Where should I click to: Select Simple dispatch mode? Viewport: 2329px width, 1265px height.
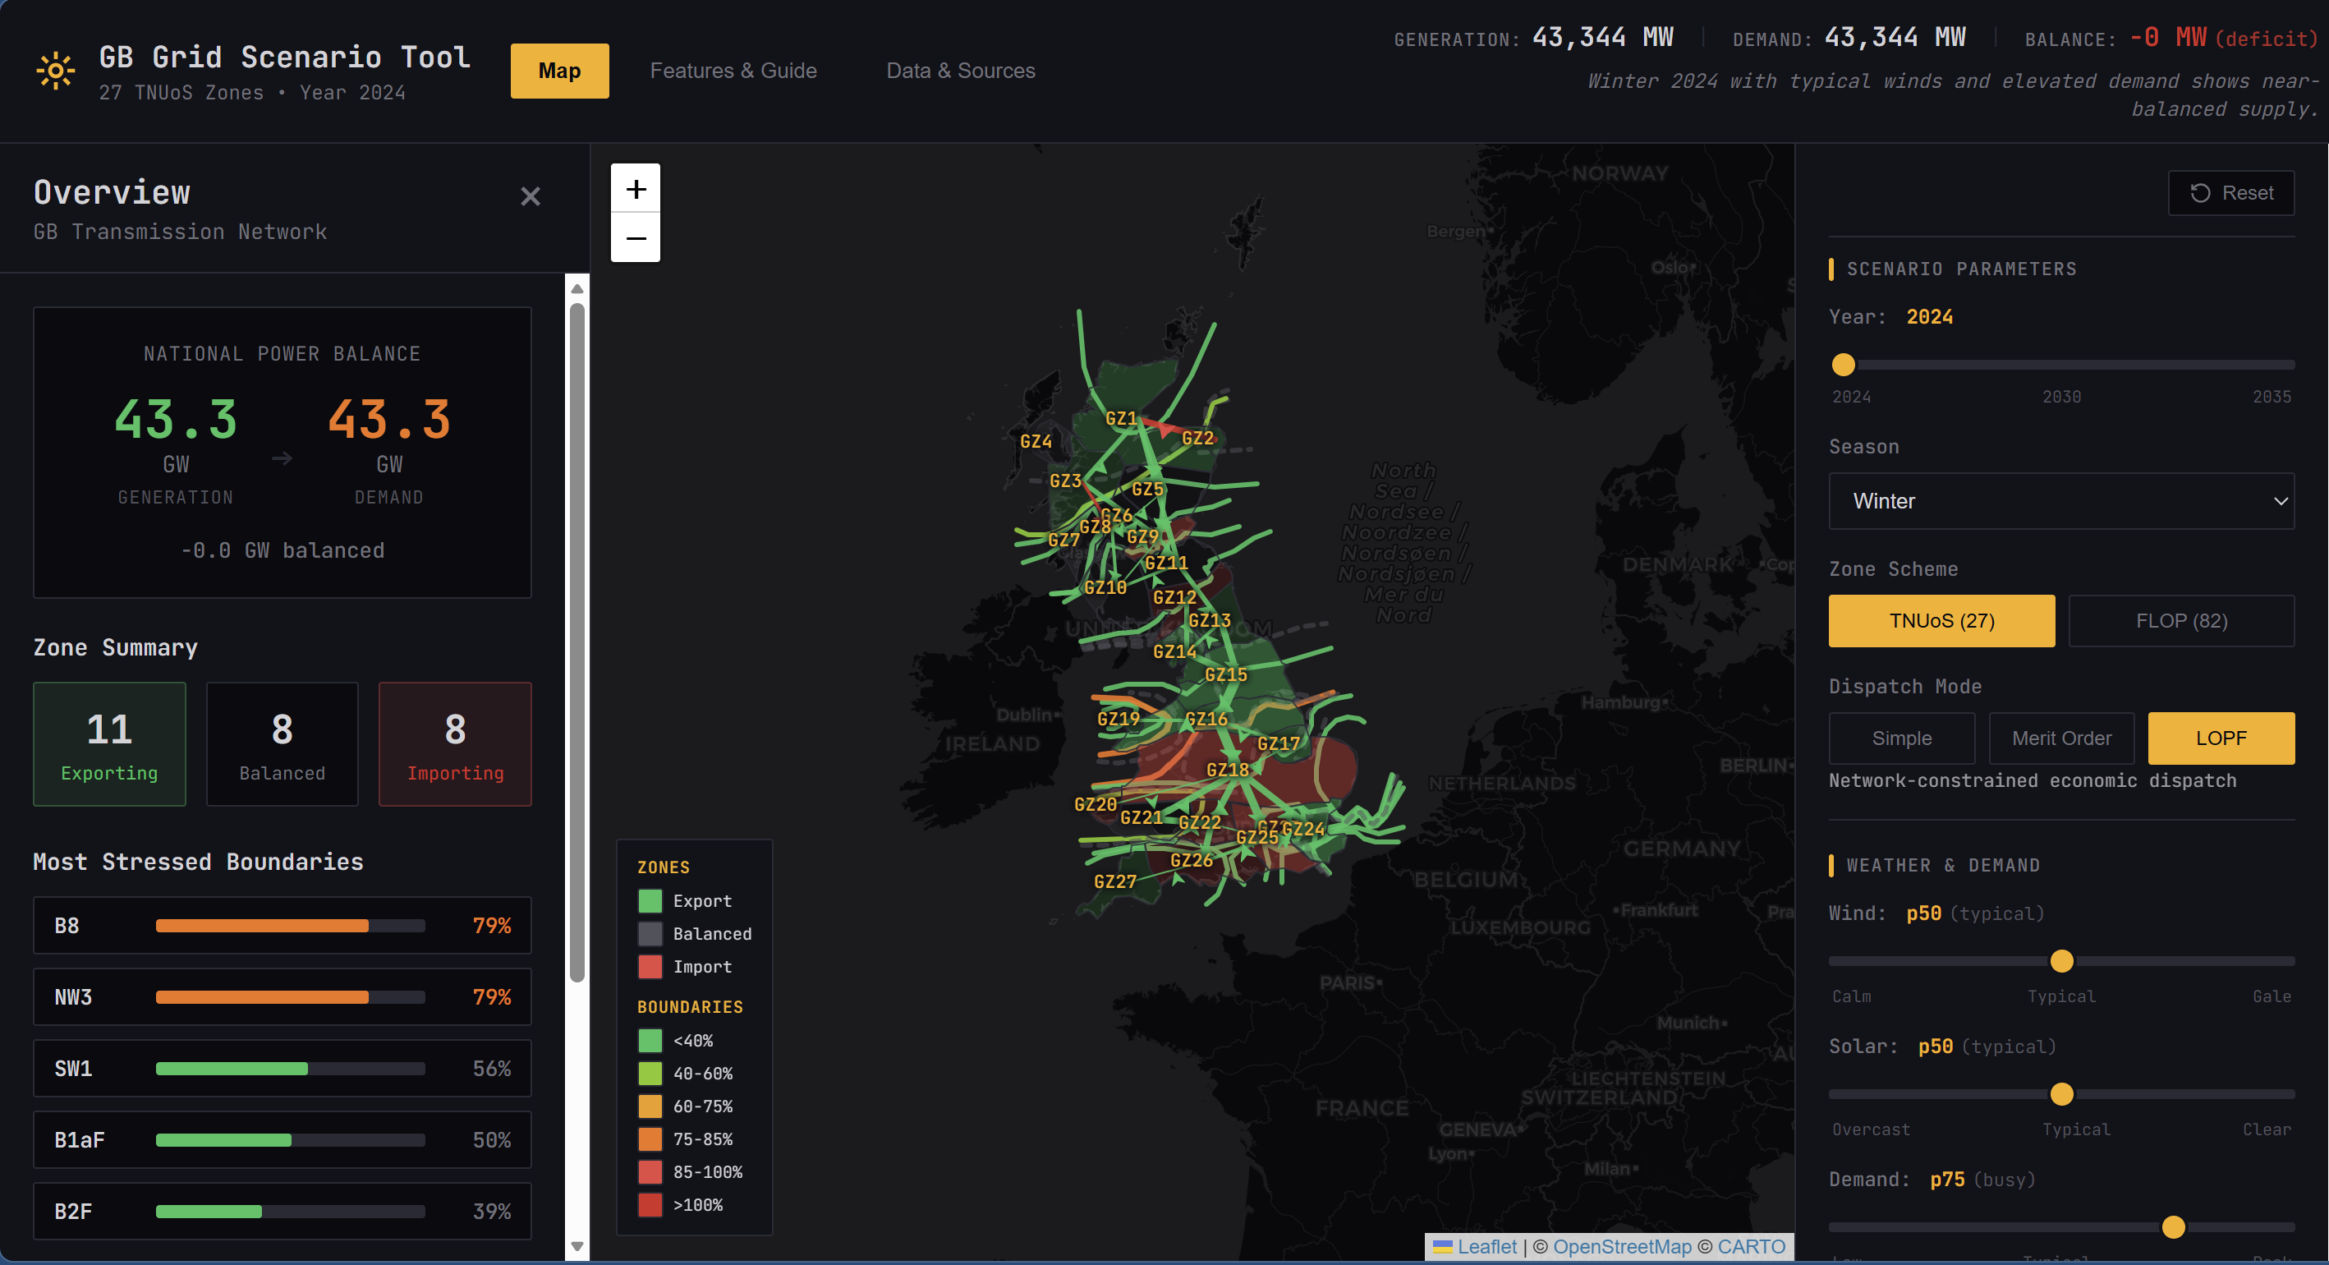point(1902,738)
